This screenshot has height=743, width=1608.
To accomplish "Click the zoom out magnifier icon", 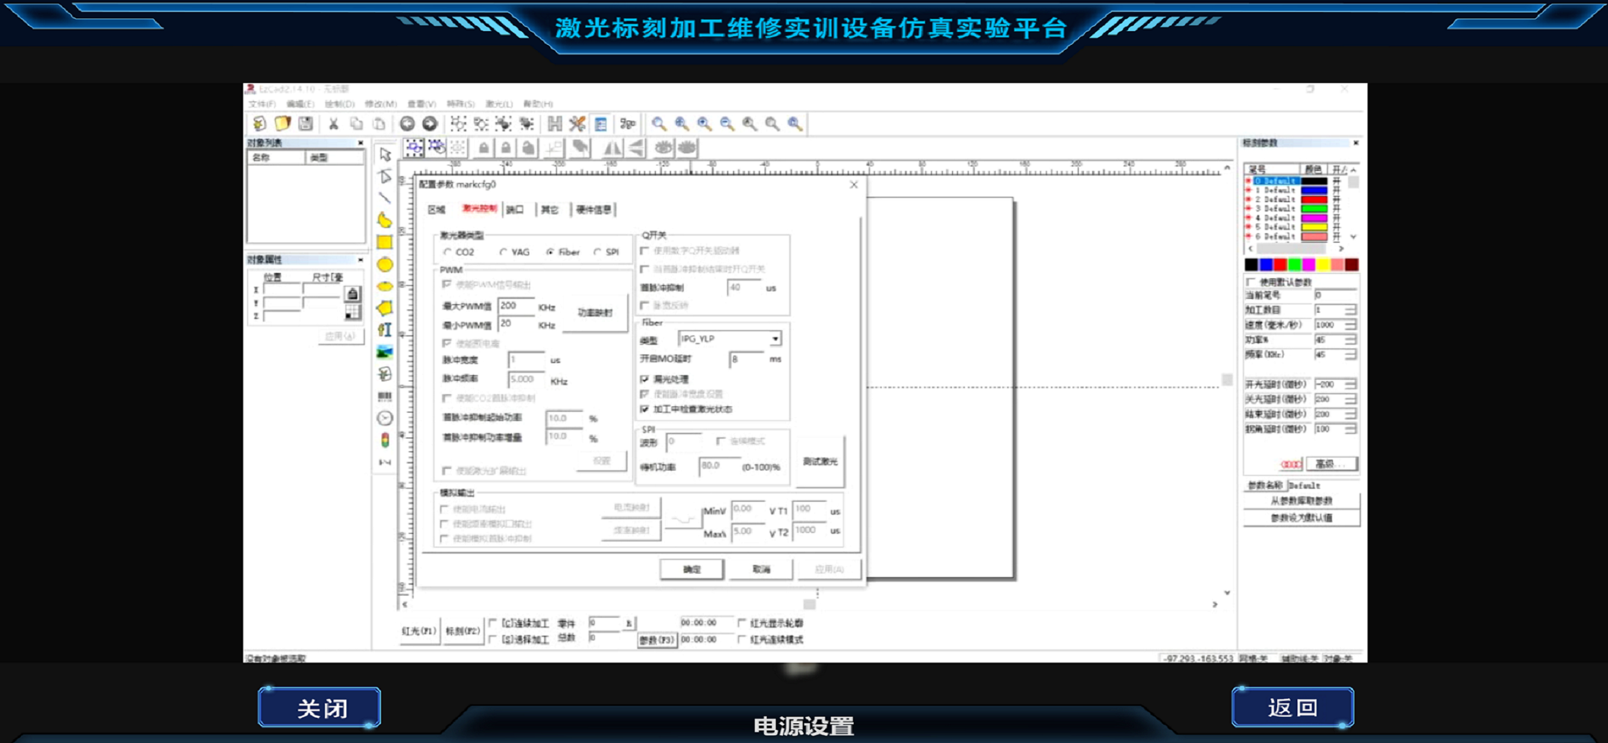I will (x=727, y=124).
